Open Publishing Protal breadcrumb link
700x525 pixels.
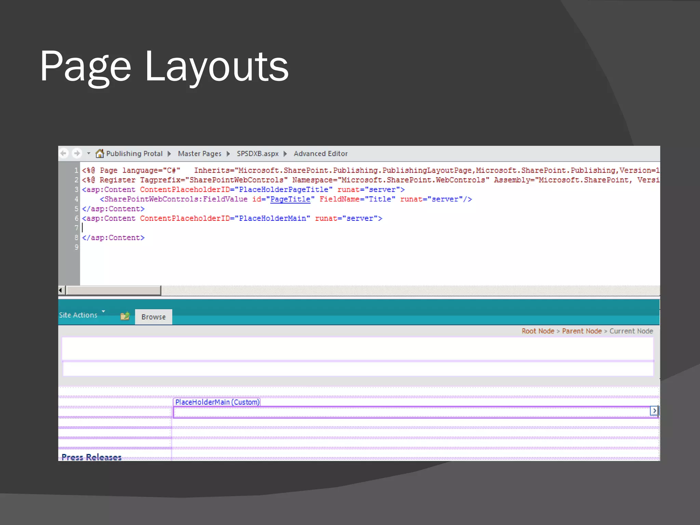click(x=134, y=154)
